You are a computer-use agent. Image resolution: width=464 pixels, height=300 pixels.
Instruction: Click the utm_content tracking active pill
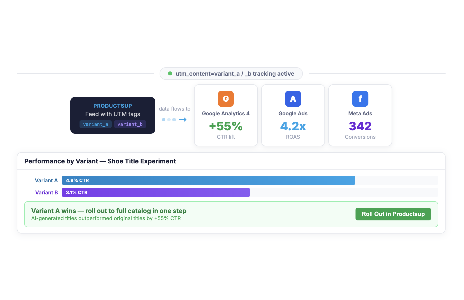coord(231,74)
